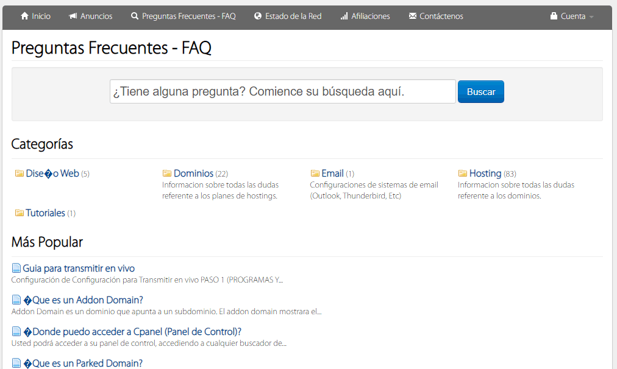Click the Categorías section heading

point(42,144)
